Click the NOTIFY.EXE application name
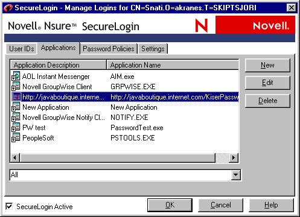300x217 pixels. [x=129, y=118]
